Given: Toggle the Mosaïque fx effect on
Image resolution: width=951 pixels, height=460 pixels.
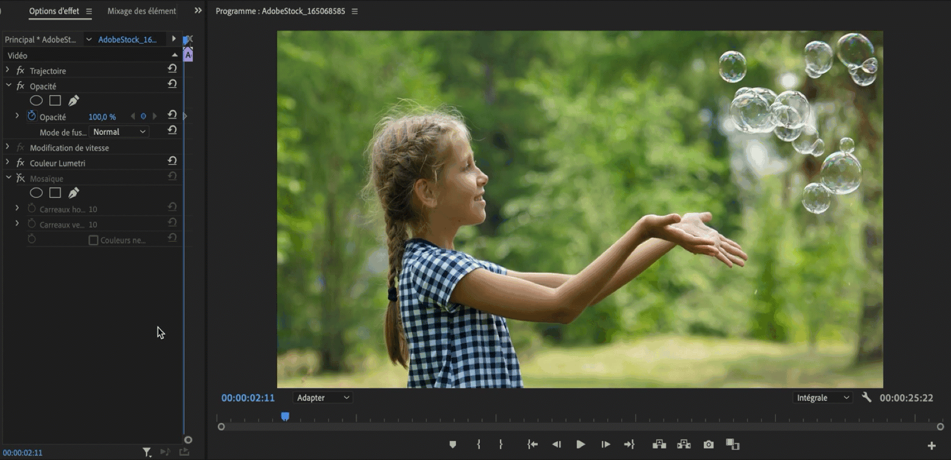Looking at the screenshot, I should [x=20, y=178].
